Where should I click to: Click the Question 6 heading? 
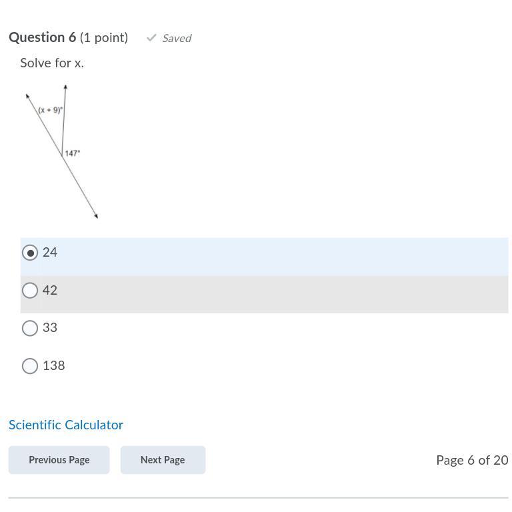(43, 37)
